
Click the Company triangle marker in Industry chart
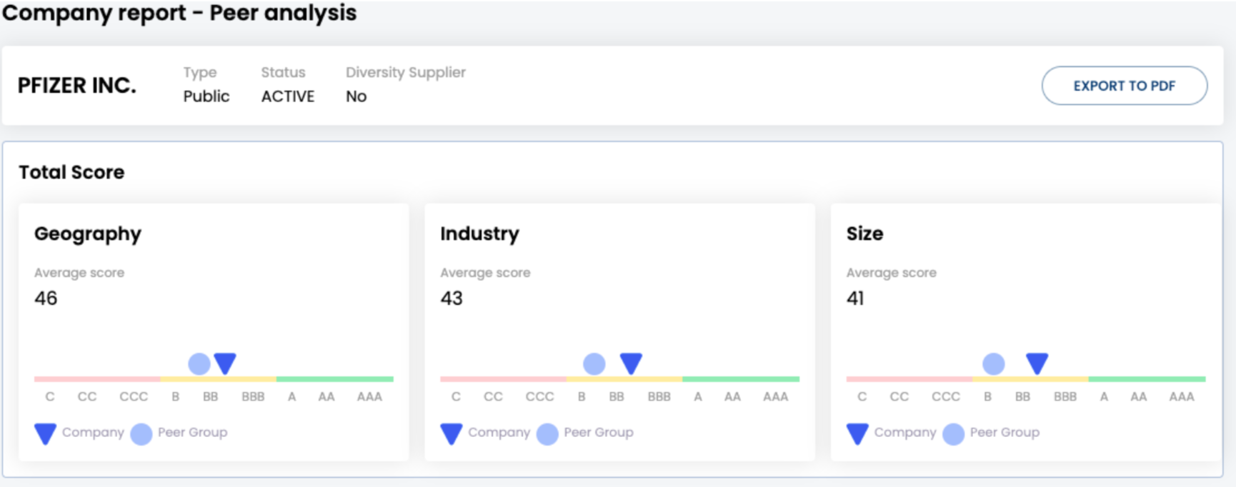click(631, 363)
